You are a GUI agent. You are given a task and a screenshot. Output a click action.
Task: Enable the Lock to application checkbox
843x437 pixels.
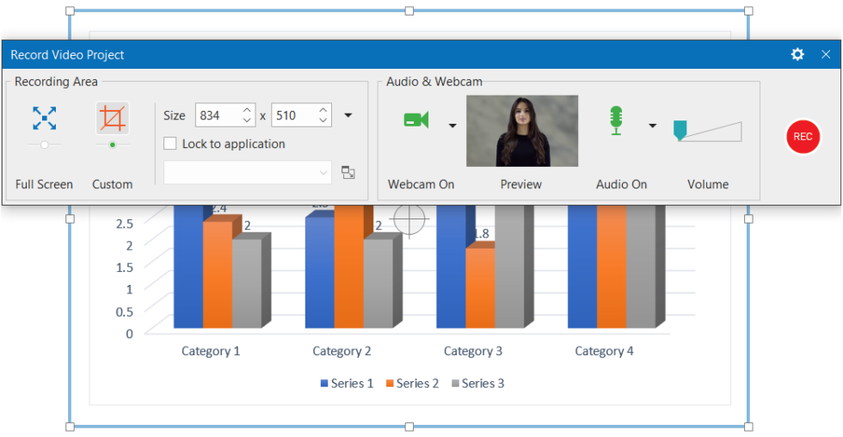[x=170, y=144]
